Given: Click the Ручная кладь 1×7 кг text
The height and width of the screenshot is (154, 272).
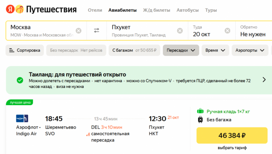Looking at the screenshot, I should click(228, 112).
